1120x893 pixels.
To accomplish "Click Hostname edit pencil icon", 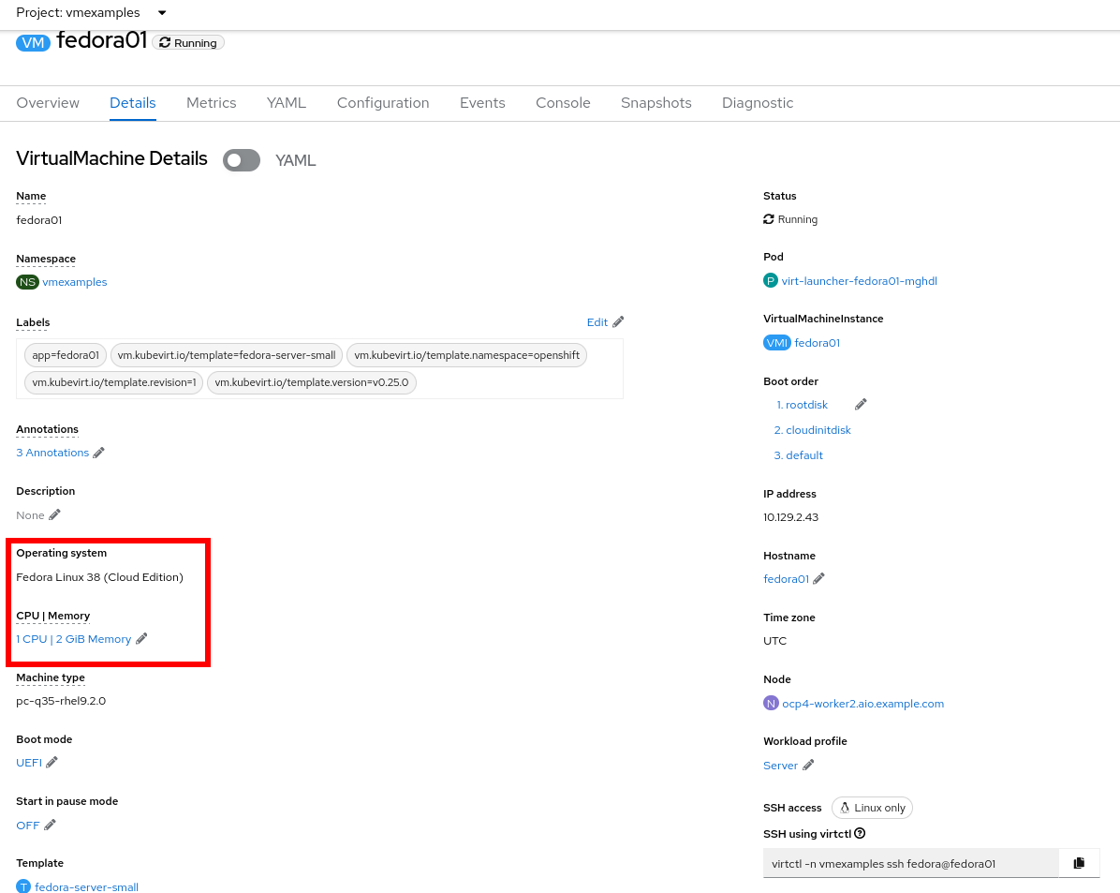I will (818, 579).
